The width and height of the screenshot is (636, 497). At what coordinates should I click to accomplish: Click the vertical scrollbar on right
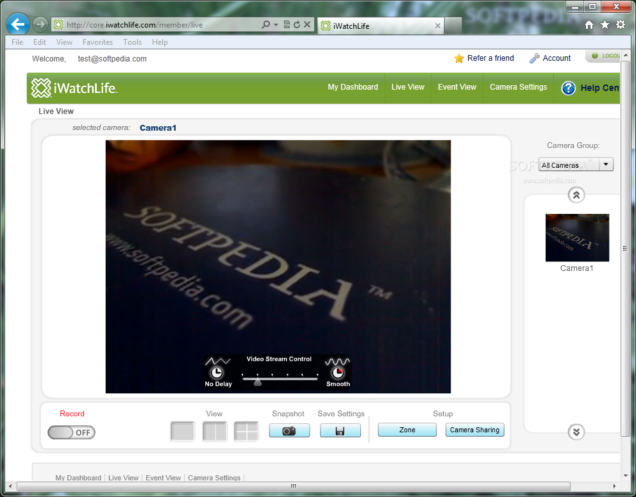tap(625, 248)
